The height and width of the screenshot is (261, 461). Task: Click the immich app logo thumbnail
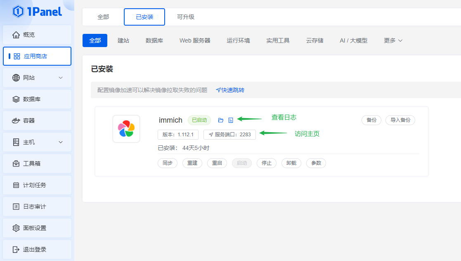(x=126, y=129)
